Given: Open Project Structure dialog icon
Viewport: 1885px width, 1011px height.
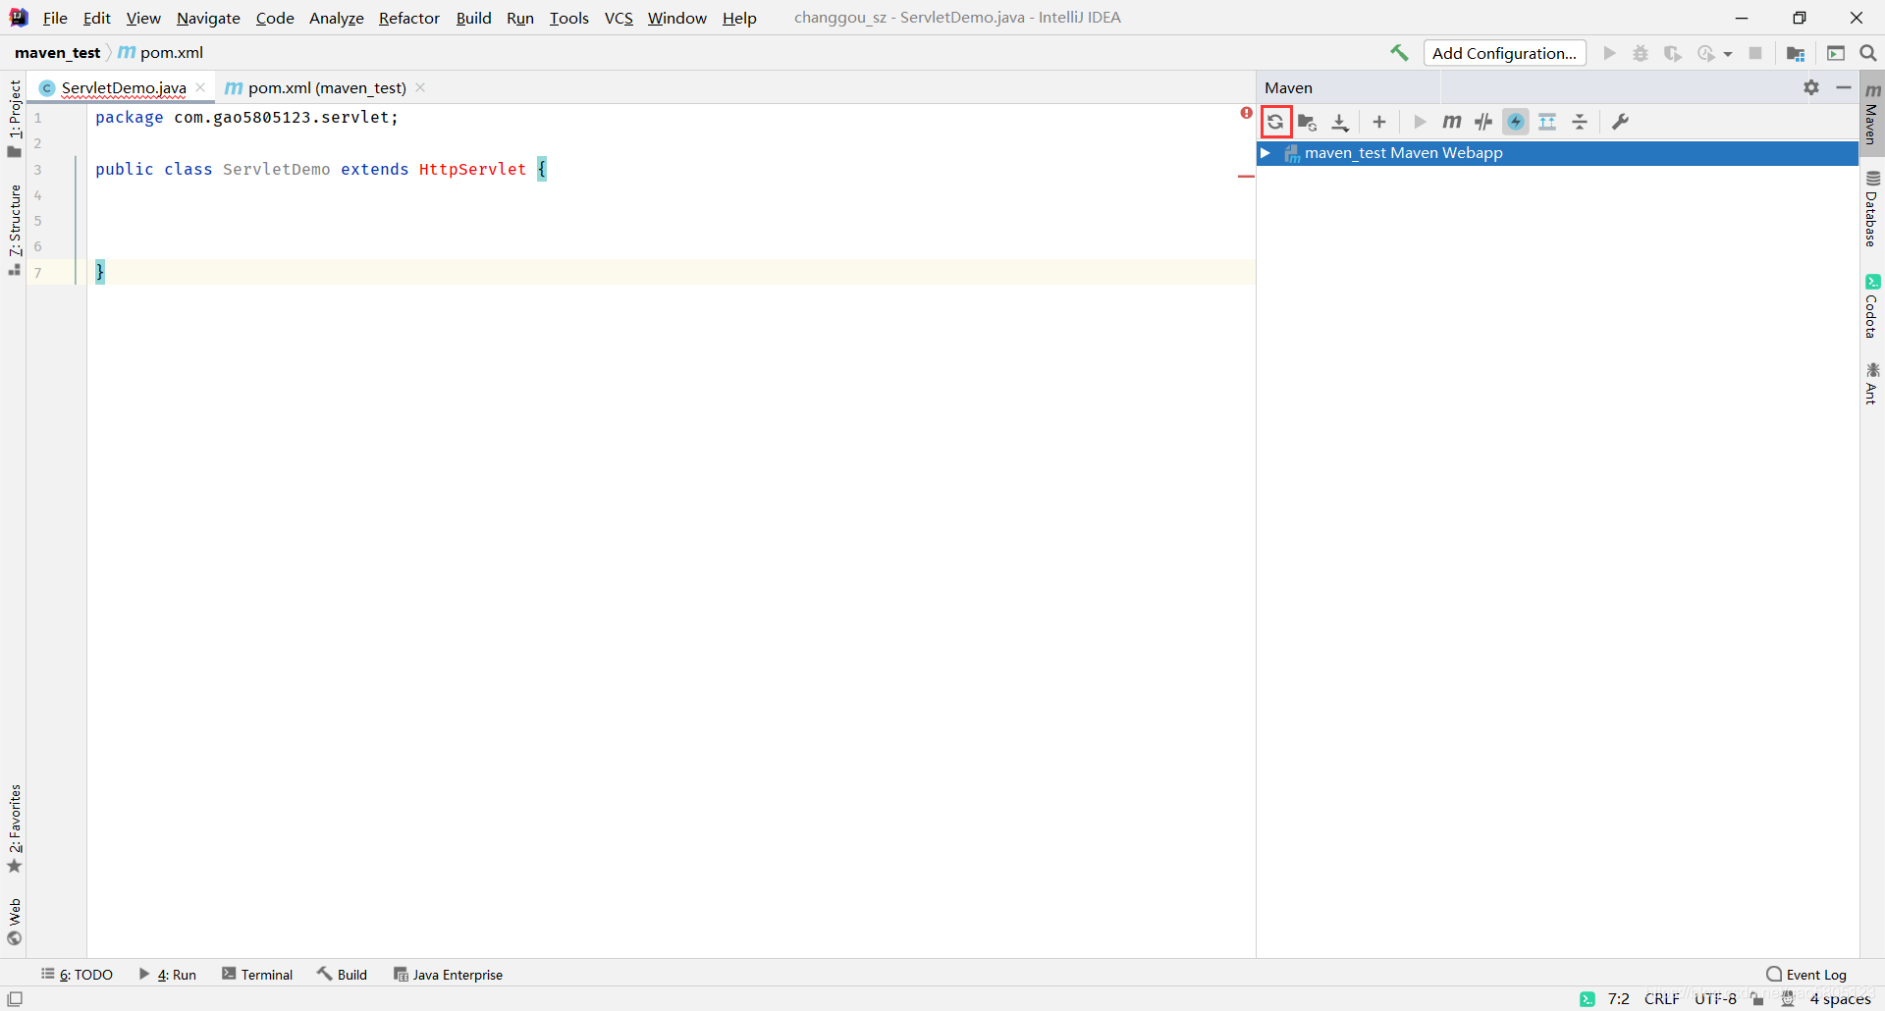Looking at the screenshot, I should (x=1796, y=53).
